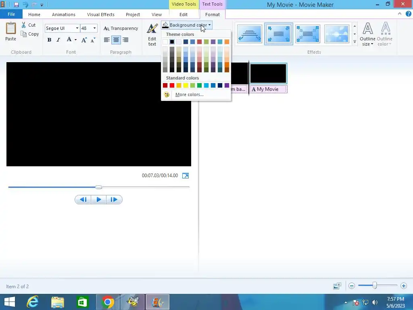Shrink the font size with smaller A
The height and width of the screenshot is (310, 413).
point(93,40)
